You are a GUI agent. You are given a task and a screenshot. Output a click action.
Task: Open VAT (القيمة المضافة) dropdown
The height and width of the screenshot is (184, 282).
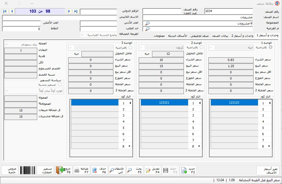pyautogui.click(x=82, y=35)
